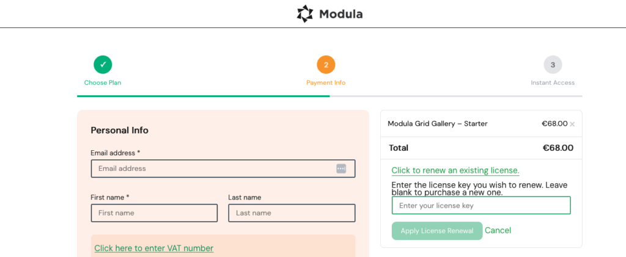Click into the Last name field
This screenshot has width=626, height=257.
[x=292, y=213]
